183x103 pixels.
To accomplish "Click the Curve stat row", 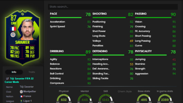I will click(x=155, y=46).
